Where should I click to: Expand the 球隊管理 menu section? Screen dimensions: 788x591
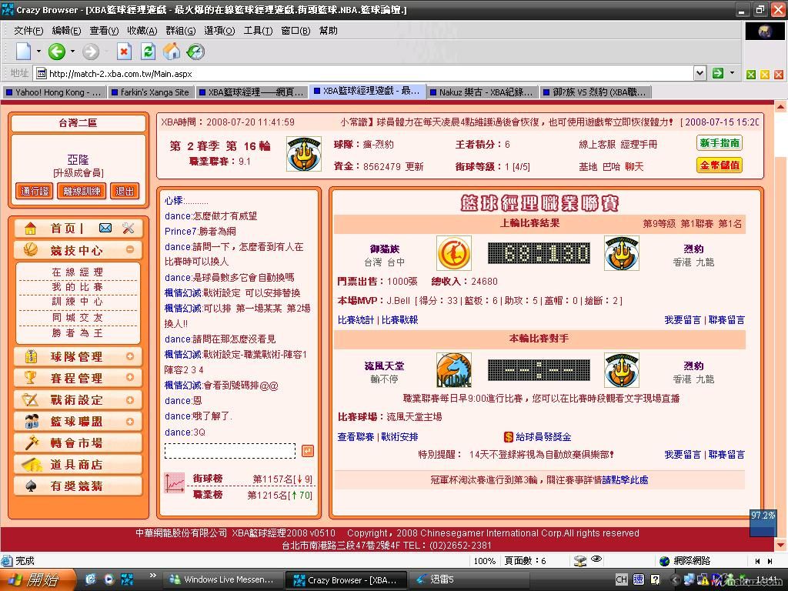pos(129,356)
